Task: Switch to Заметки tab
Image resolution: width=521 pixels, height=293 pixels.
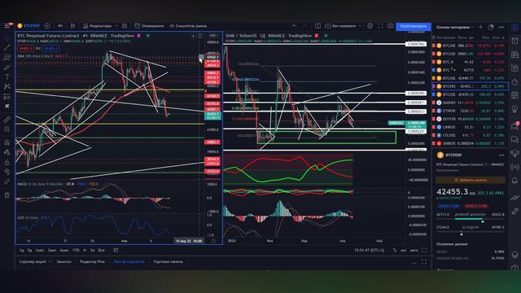Action: point(63,262)
